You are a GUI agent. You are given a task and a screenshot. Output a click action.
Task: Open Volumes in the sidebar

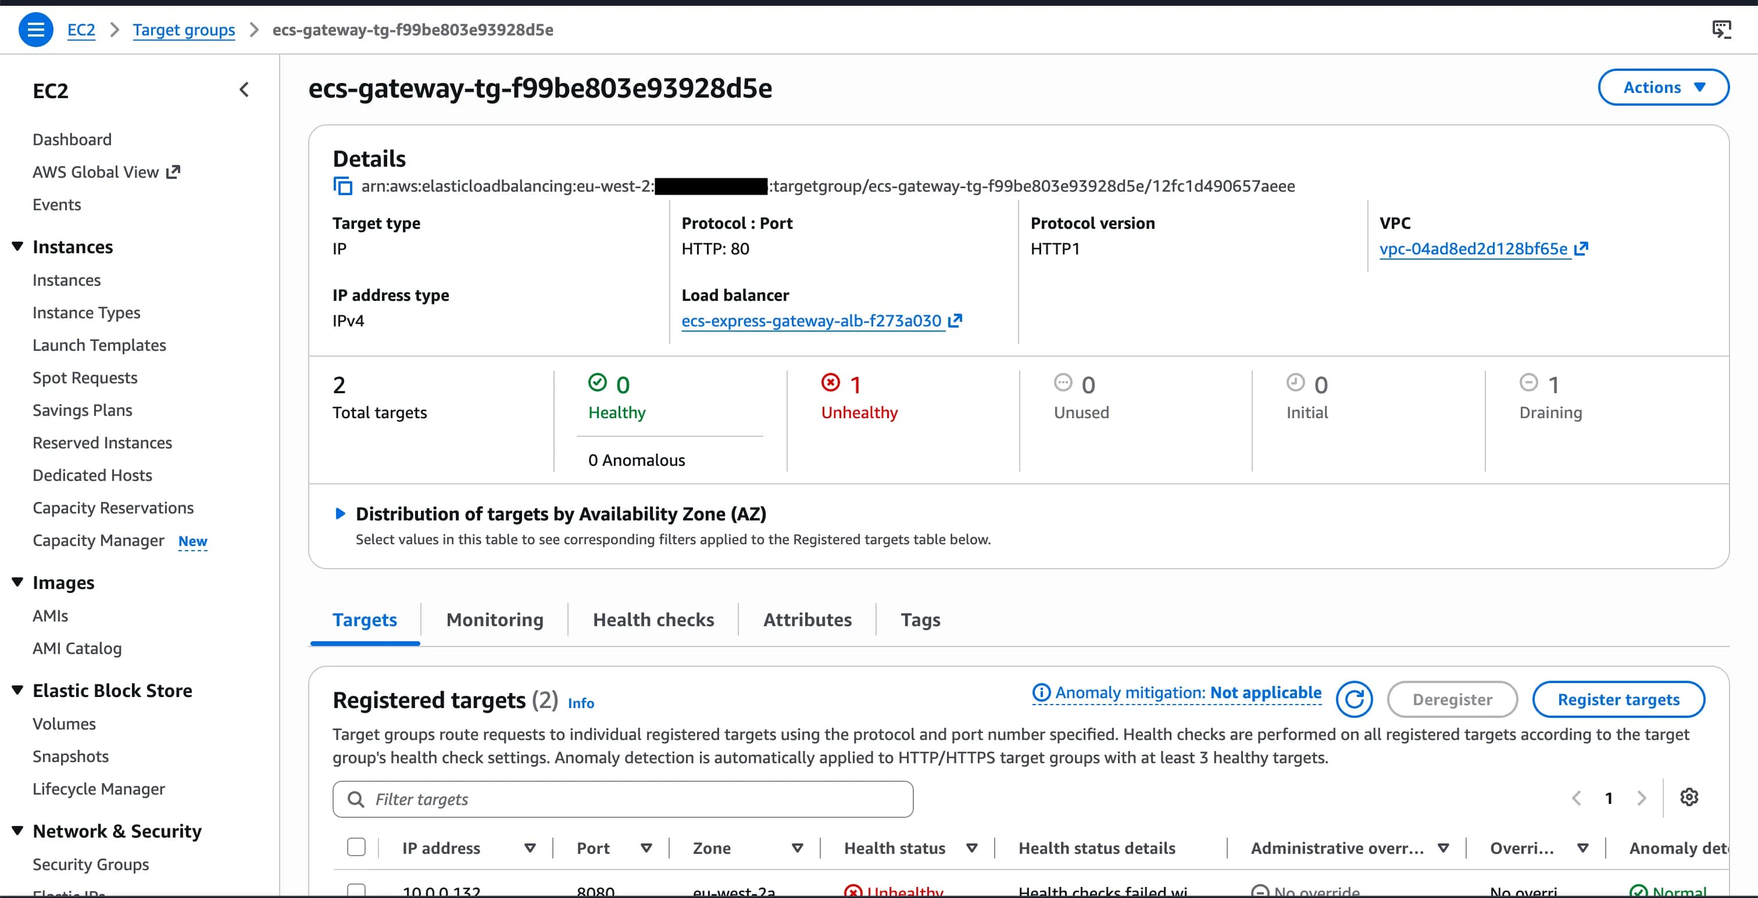64,723
